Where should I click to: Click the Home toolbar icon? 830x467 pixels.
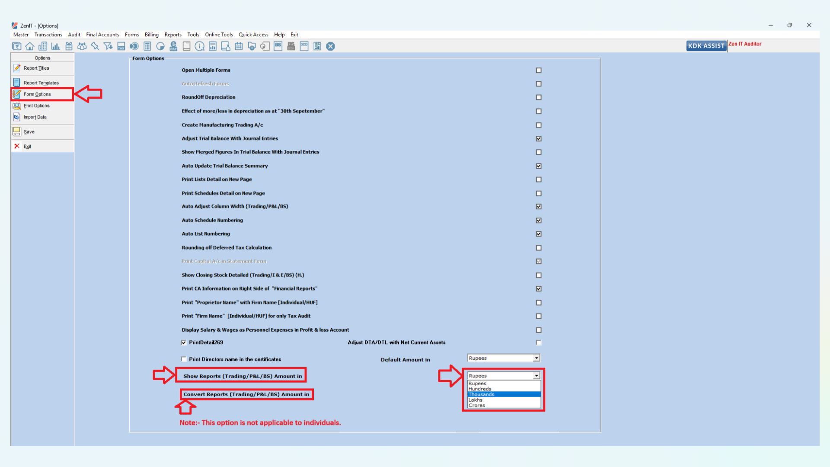tap(30, 46)
